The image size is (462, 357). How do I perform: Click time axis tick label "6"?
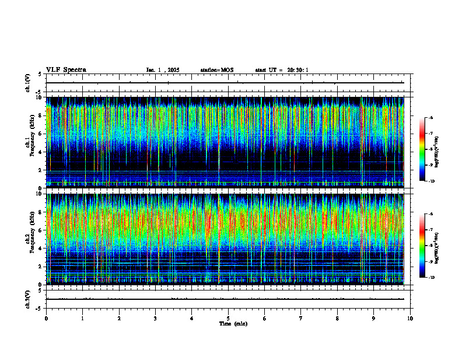(x=265, y=318)
